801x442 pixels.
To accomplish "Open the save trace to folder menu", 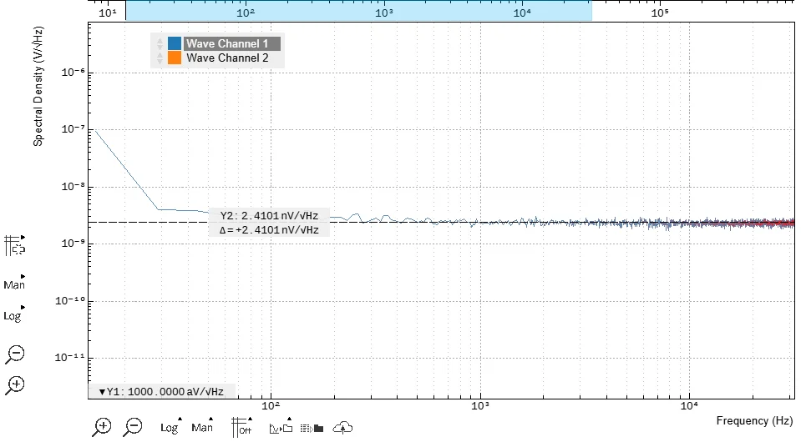I will (281, 428).
